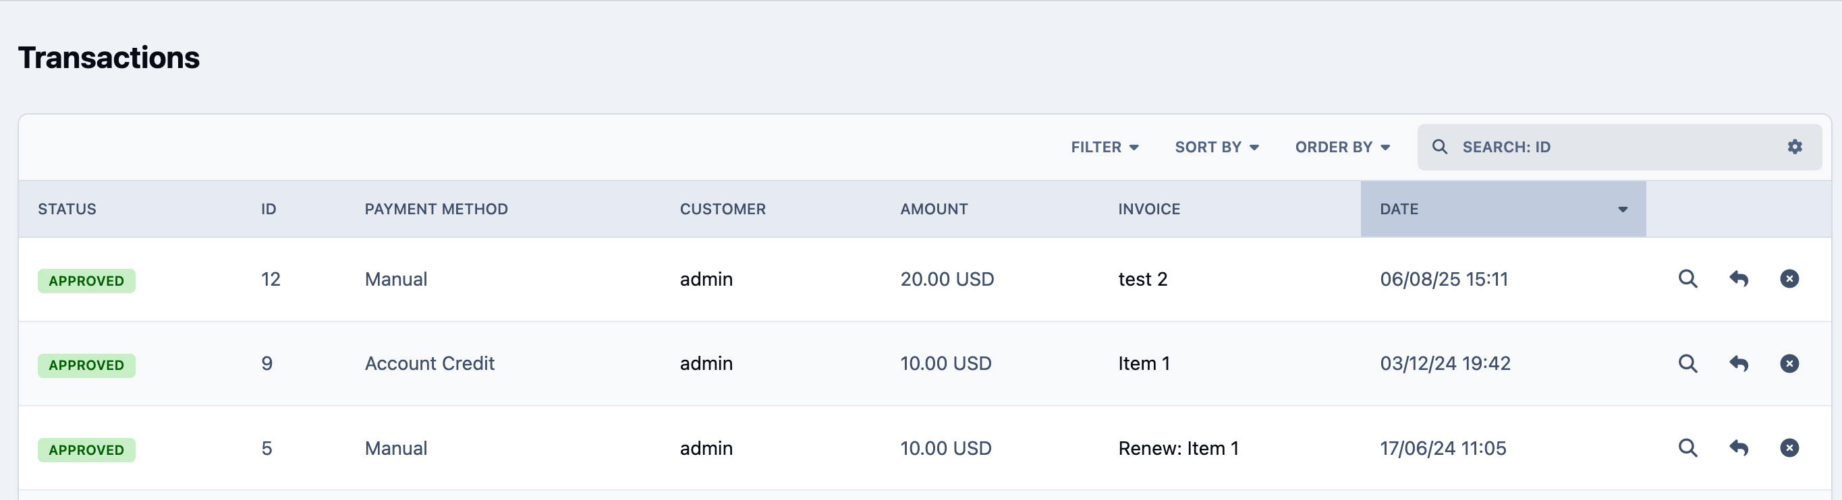This screenshot has height=500, width=1842.
Task: Sort by Customer column header
Action: (722, 210)
